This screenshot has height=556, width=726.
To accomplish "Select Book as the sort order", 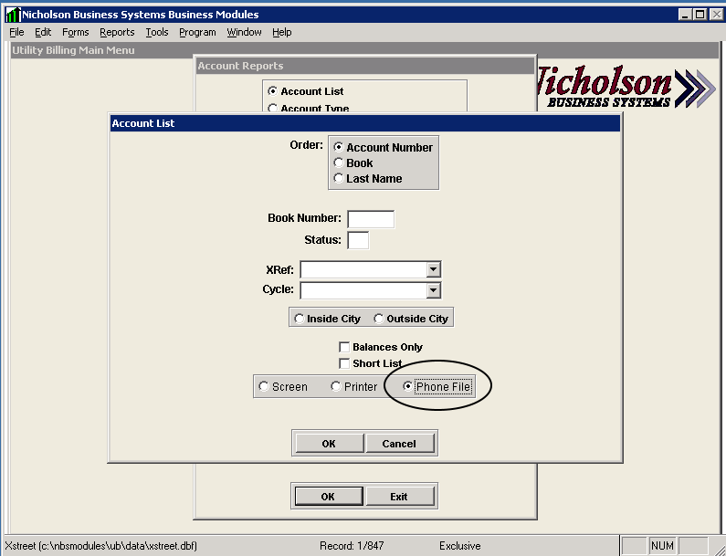I will [340, 163].
